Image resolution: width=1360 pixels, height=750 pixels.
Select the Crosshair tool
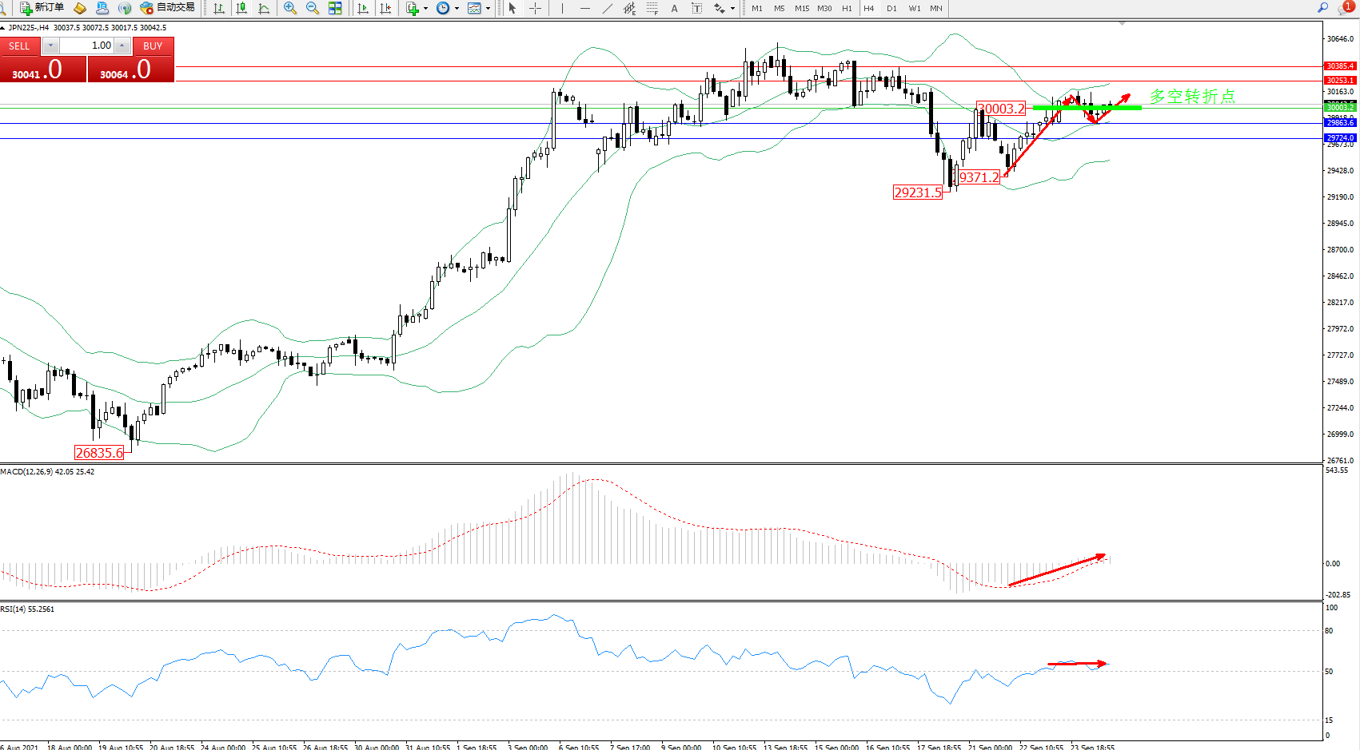point(535,8)
